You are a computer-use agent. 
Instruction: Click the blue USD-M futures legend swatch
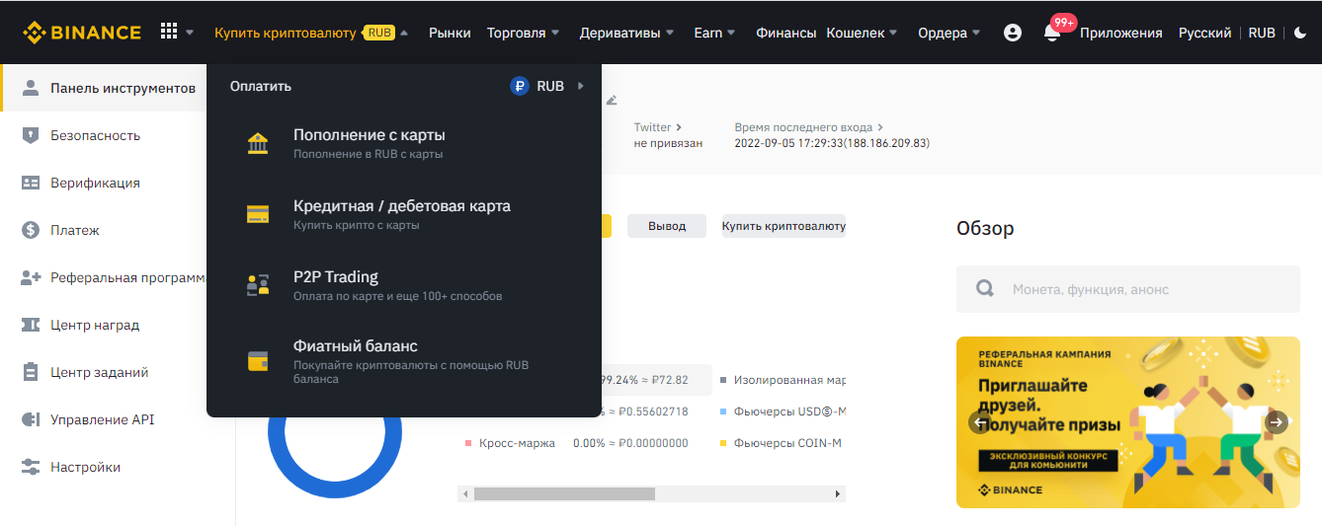(x=724, y=412)
